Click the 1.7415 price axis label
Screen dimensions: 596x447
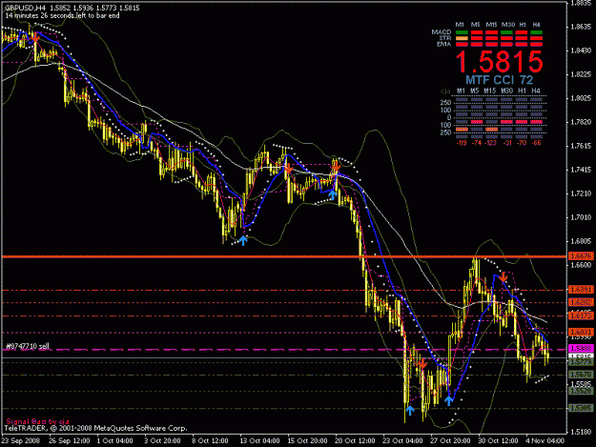pos(581,170)
